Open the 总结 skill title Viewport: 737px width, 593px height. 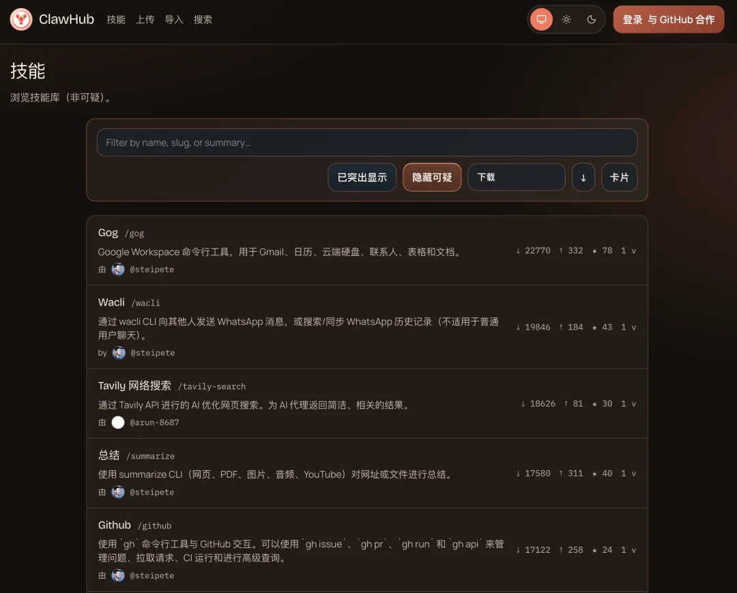109,455
